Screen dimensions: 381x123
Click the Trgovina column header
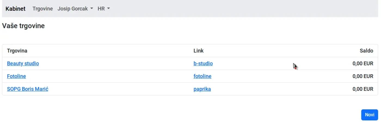point(17,51)
